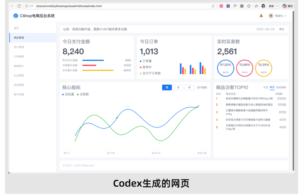Click the 自行取数 link
This screenshot has width=300, height=195.
click(x=202, y=88)
